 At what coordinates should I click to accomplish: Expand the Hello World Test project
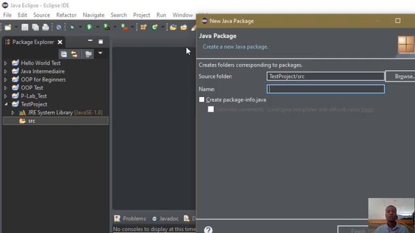click(6, 63)
